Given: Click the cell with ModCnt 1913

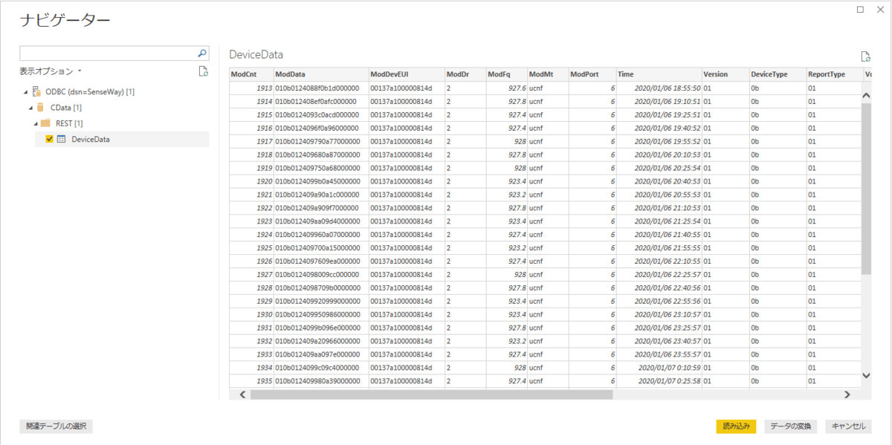Looking at the screenshot, I should [x=251, y=88].
